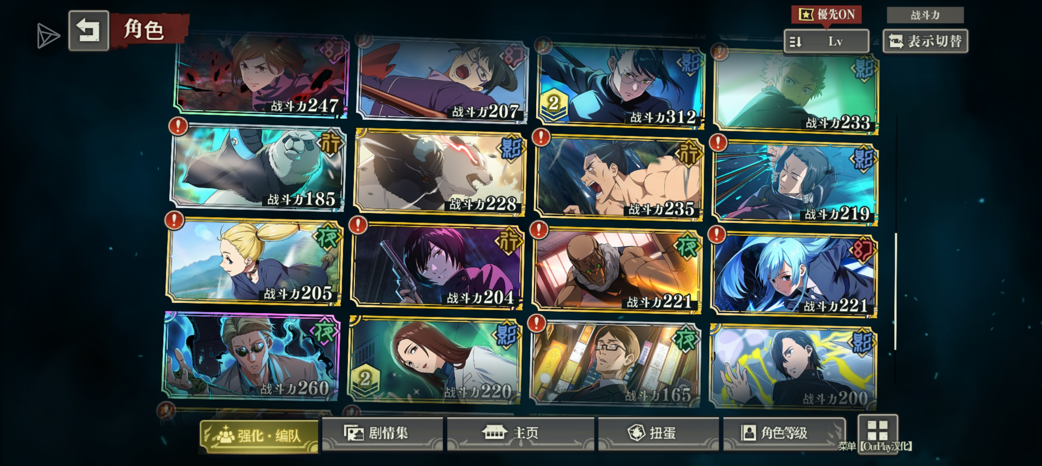Switch to the 剧情集 tab
The height and width of the screenshot is (466, 1042).
point(382,433)
